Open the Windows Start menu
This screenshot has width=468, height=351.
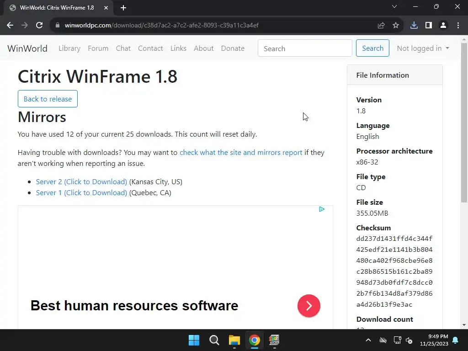pyautogui.click(x=194, y=340)
